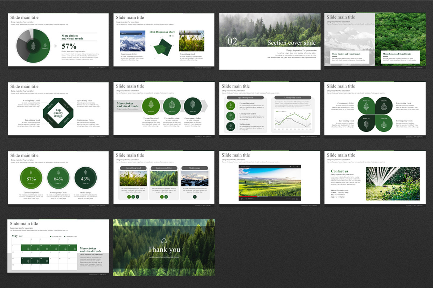Screen dimensions: 433x288
Task: Toggle the Eye-catching visual legend dot on the calendar
Action: click(x=51, y=237)
